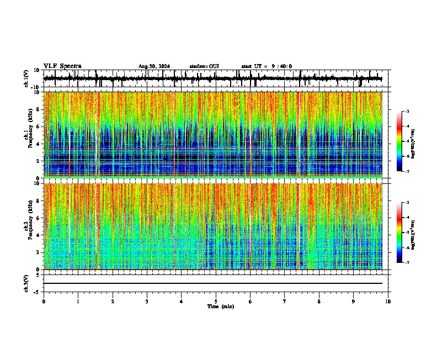Click time axis tick label '6'

point(251,302)
